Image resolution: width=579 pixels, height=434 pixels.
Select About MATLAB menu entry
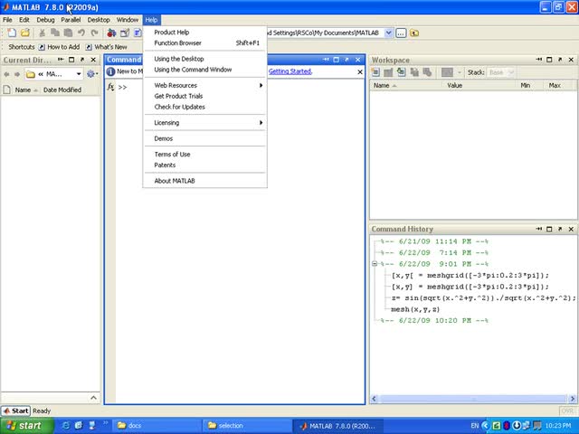point(175,181)
